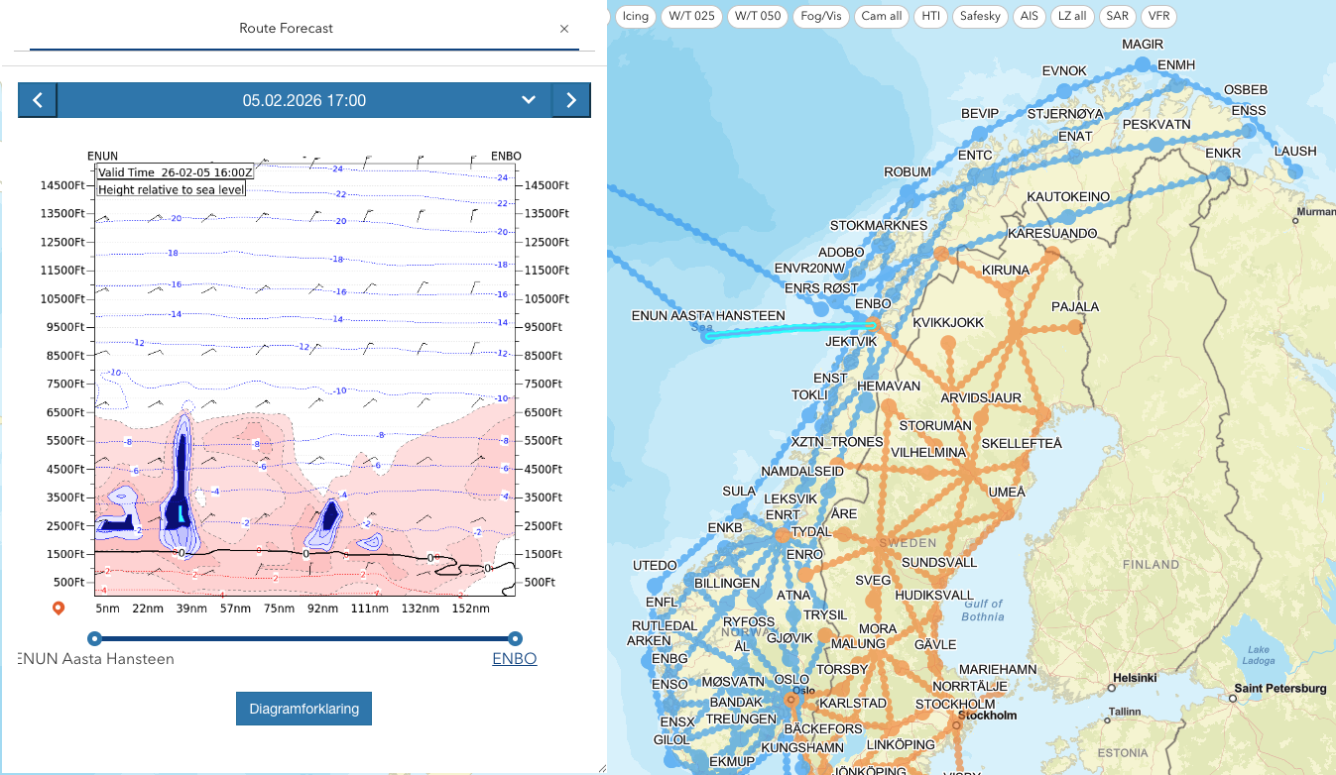This screenshot has width=1336, height=775.
Task: Select the LAUSH waypoint label
Action: pyautogui.click(x=1295, y=152)
